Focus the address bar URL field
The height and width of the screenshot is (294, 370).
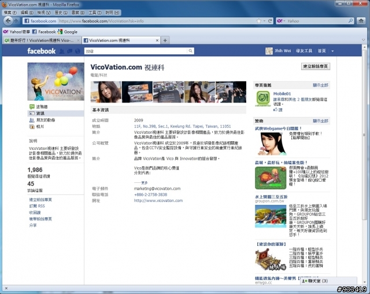pyautogui.click(x=157, y=21)
